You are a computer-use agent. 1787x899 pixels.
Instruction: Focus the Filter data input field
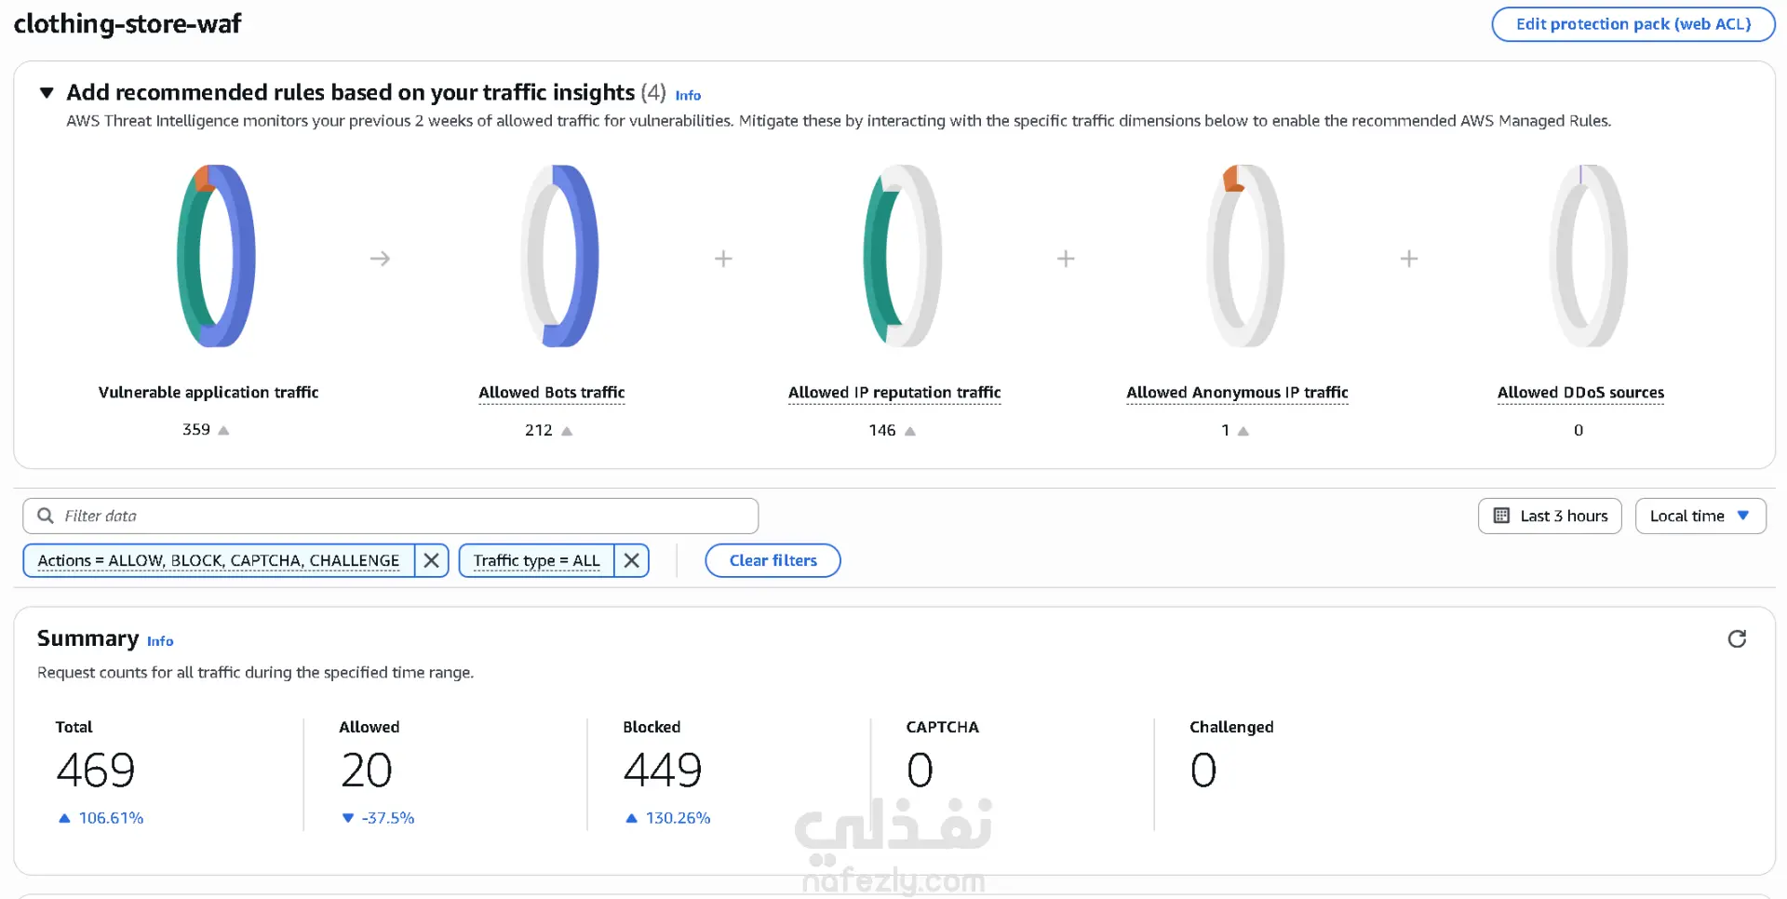click(400, 516)
